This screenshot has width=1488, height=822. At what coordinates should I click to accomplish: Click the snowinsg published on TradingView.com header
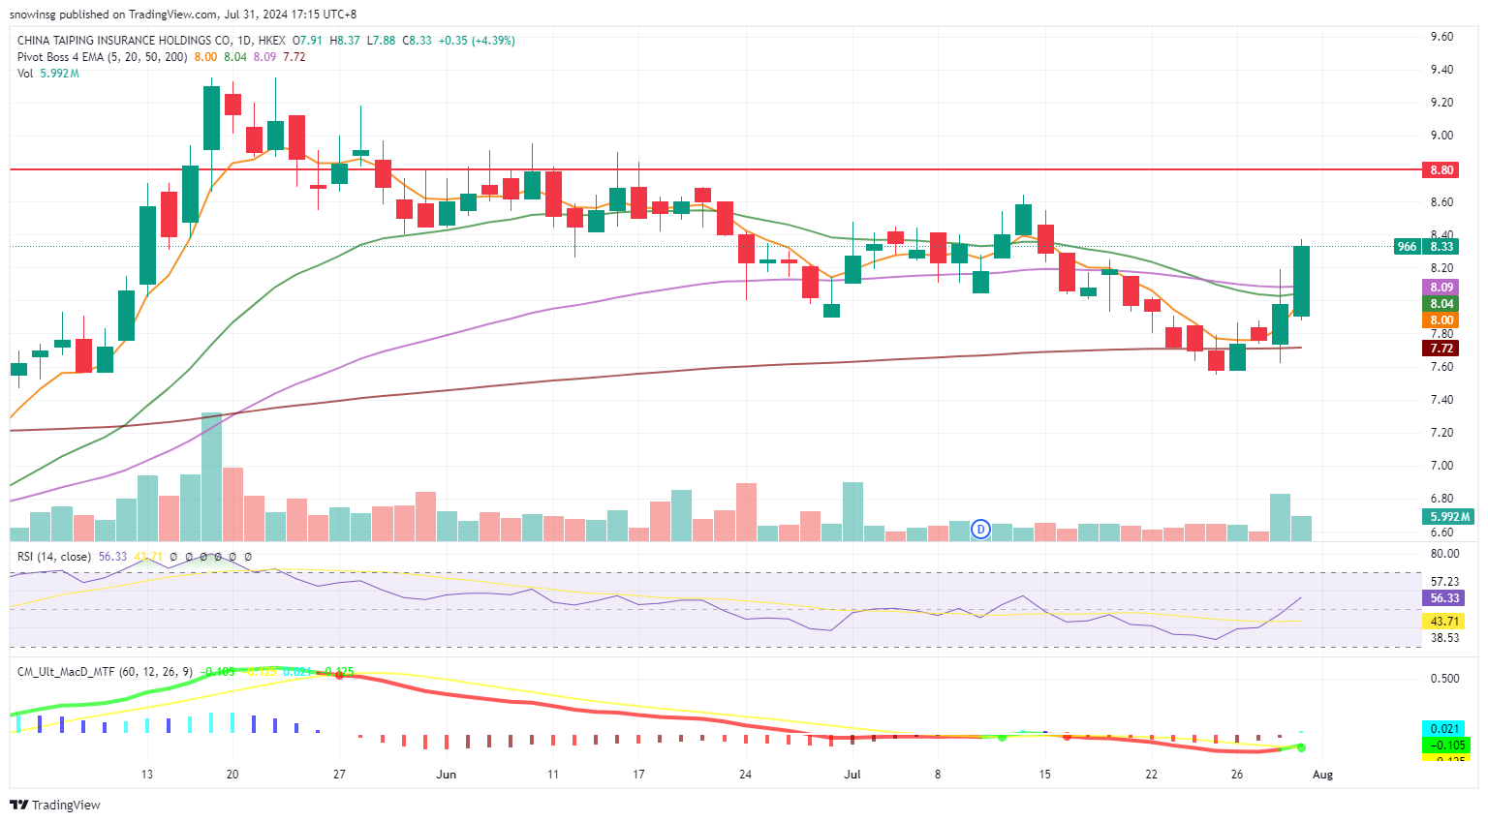pyautogui.click(x=183, y=15)
